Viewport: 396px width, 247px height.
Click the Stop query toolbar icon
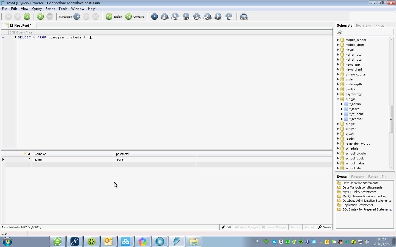[50, 17]
